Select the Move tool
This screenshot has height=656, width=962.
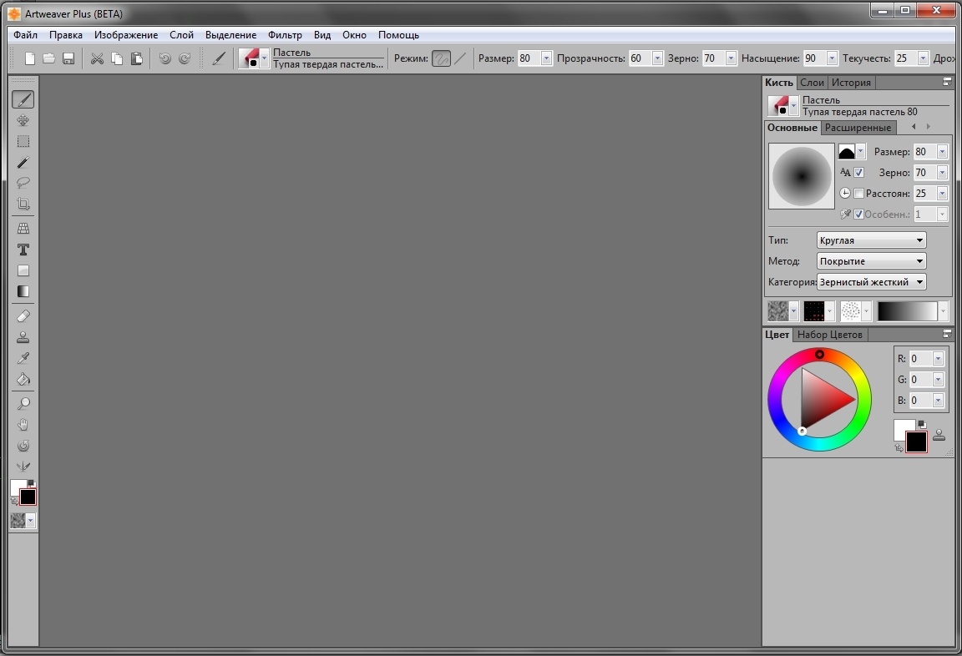[x=23, y=120]
